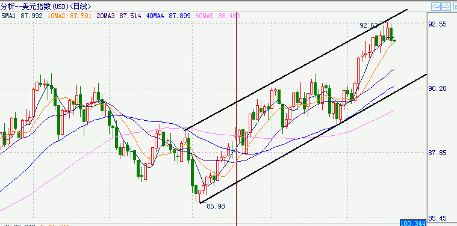The image size is (457, 226).
Task: Click the 85.98 low price annotation
Action: 216,206
